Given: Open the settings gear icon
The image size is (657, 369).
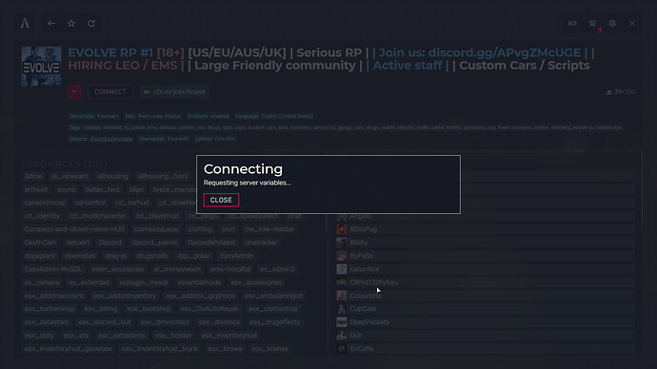Looking at the screenshot, I should (x=612, y=24).
